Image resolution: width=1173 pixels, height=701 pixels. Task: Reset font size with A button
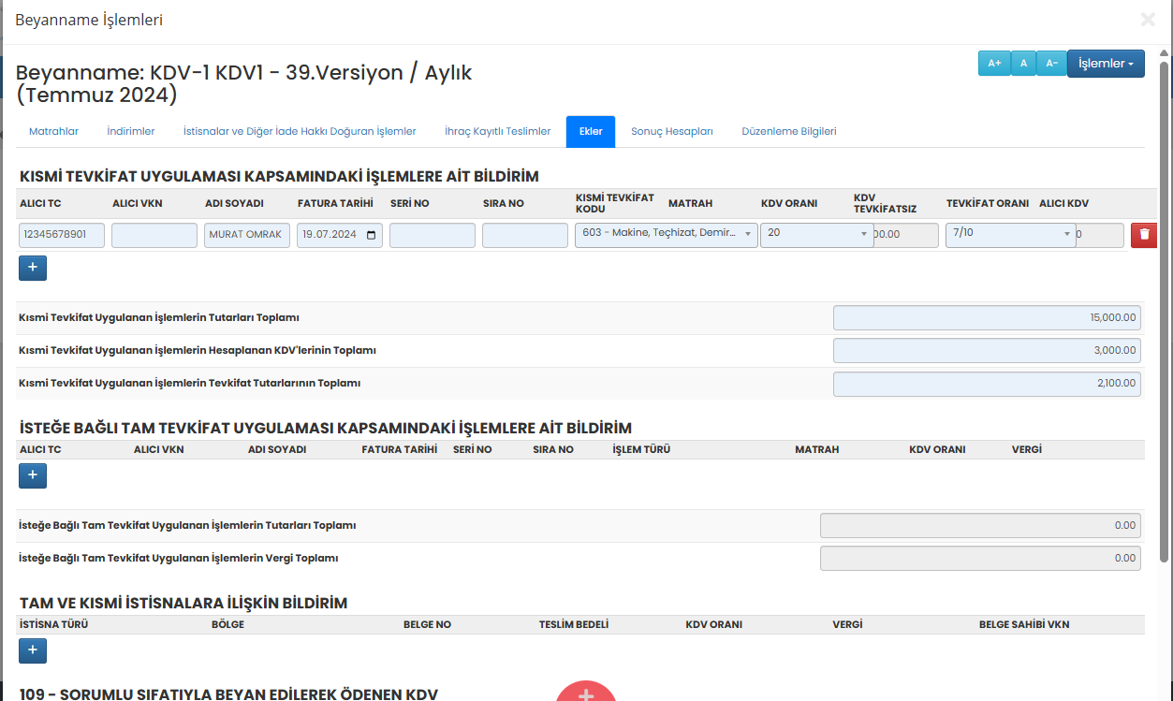[x=1023, y=64]
